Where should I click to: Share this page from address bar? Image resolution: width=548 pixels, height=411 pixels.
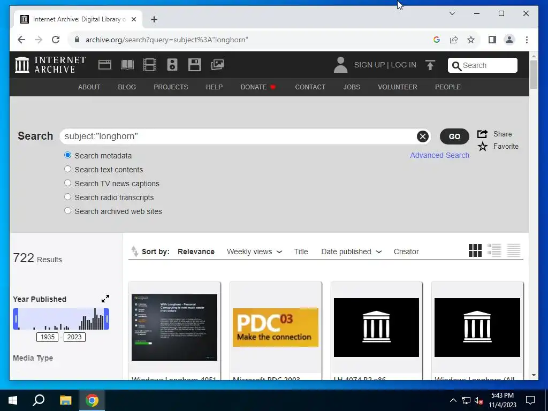point(454,40)
